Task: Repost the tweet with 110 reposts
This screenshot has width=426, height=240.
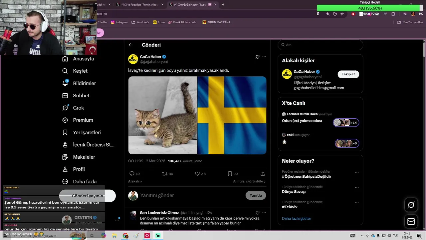Action: [167, 174]
